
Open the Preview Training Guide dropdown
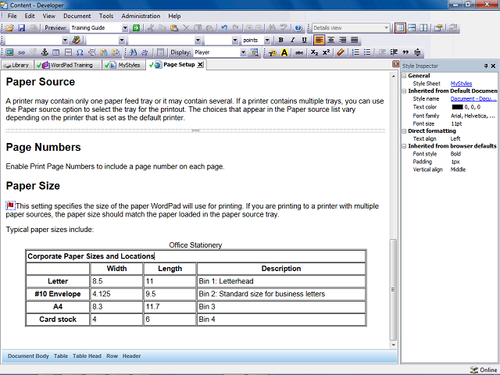(x=125, y=28)
